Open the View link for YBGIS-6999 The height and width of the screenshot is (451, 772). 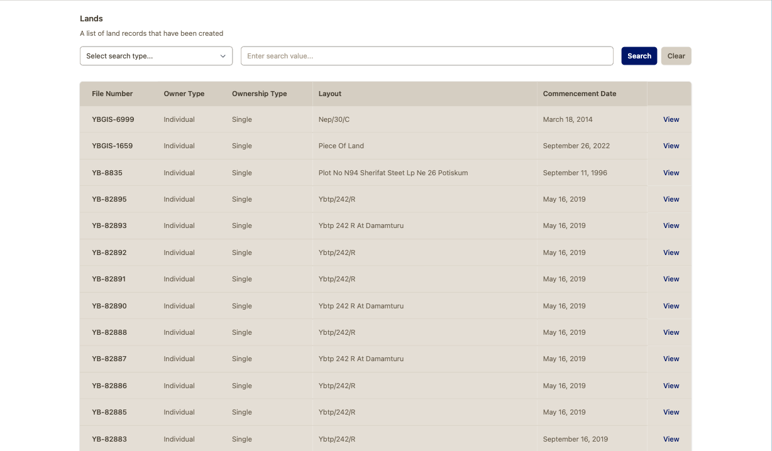(671, 119)
